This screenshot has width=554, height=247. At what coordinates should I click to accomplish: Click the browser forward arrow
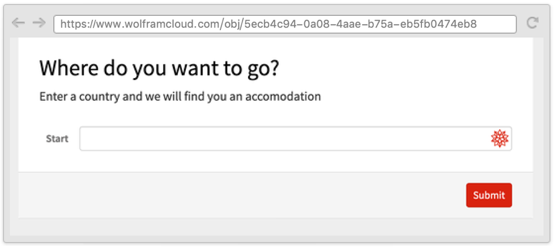[39, 23]
